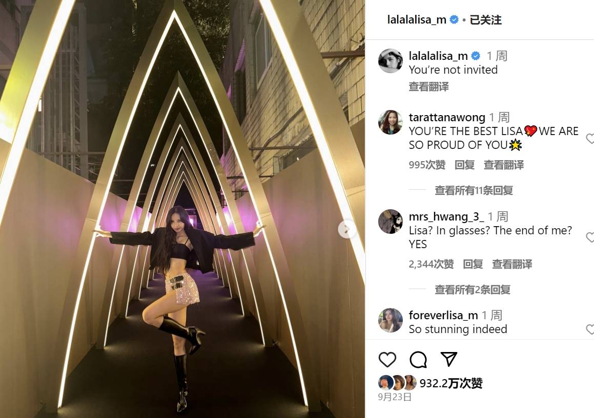Toggle the 已关注 following button
594x418 pixels.
point(486,20)
